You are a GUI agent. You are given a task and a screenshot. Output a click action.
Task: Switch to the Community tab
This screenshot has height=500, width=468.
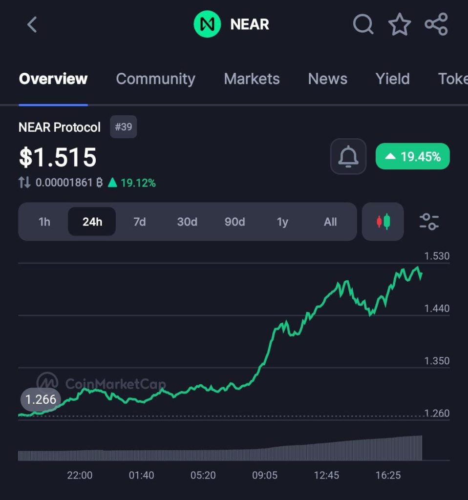coord(155,79)
